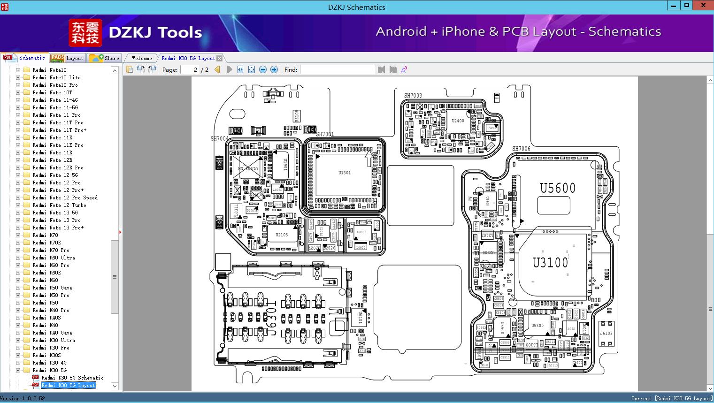Expand the Redmi K60 node
Screen dimensions: 714x403
[18, 280]
